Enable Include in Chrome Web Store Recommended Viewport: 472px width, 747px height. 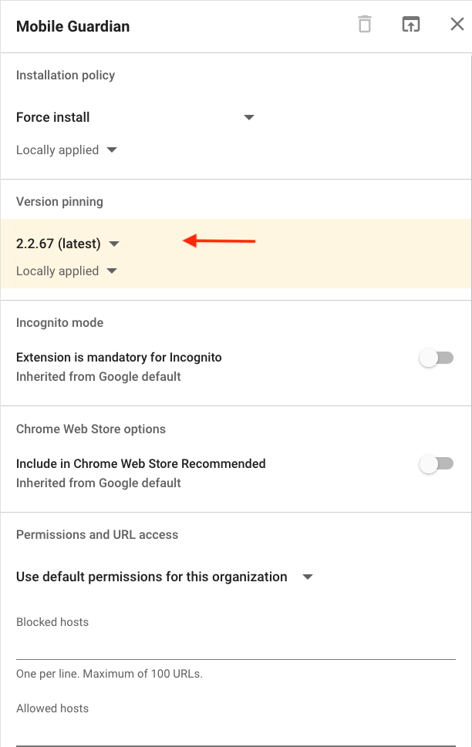coord(437,463)
